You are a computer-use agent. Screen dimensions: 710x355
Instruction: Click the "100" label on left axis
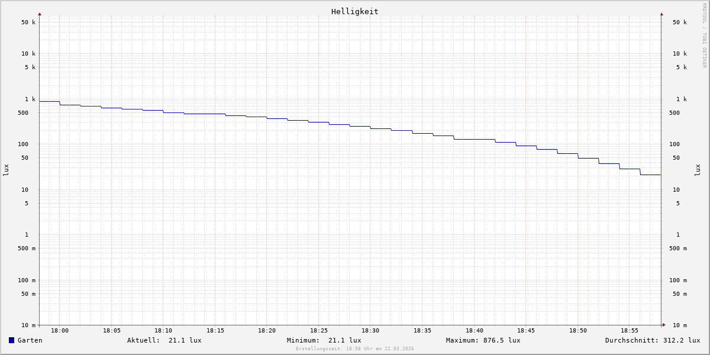pos(23,144)
